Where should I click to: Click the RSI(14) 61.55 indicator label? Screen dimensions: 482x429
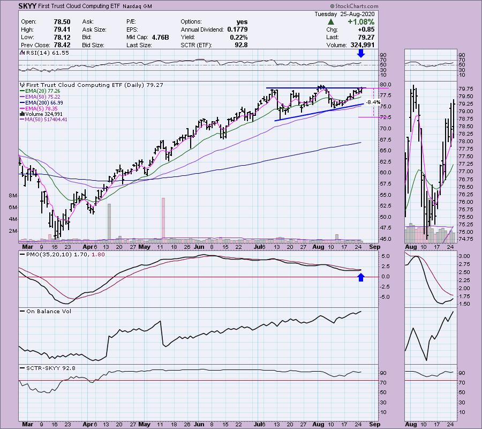[44, 53]
